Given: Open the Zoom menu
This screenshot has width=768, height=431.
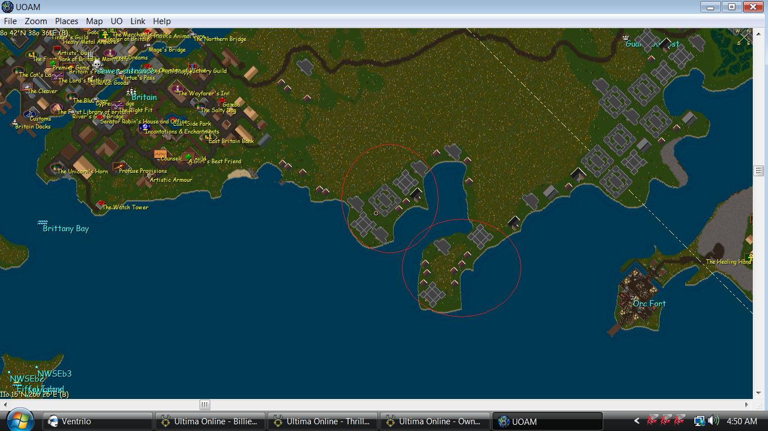Looking at the screenshot, I should [35, 21].
